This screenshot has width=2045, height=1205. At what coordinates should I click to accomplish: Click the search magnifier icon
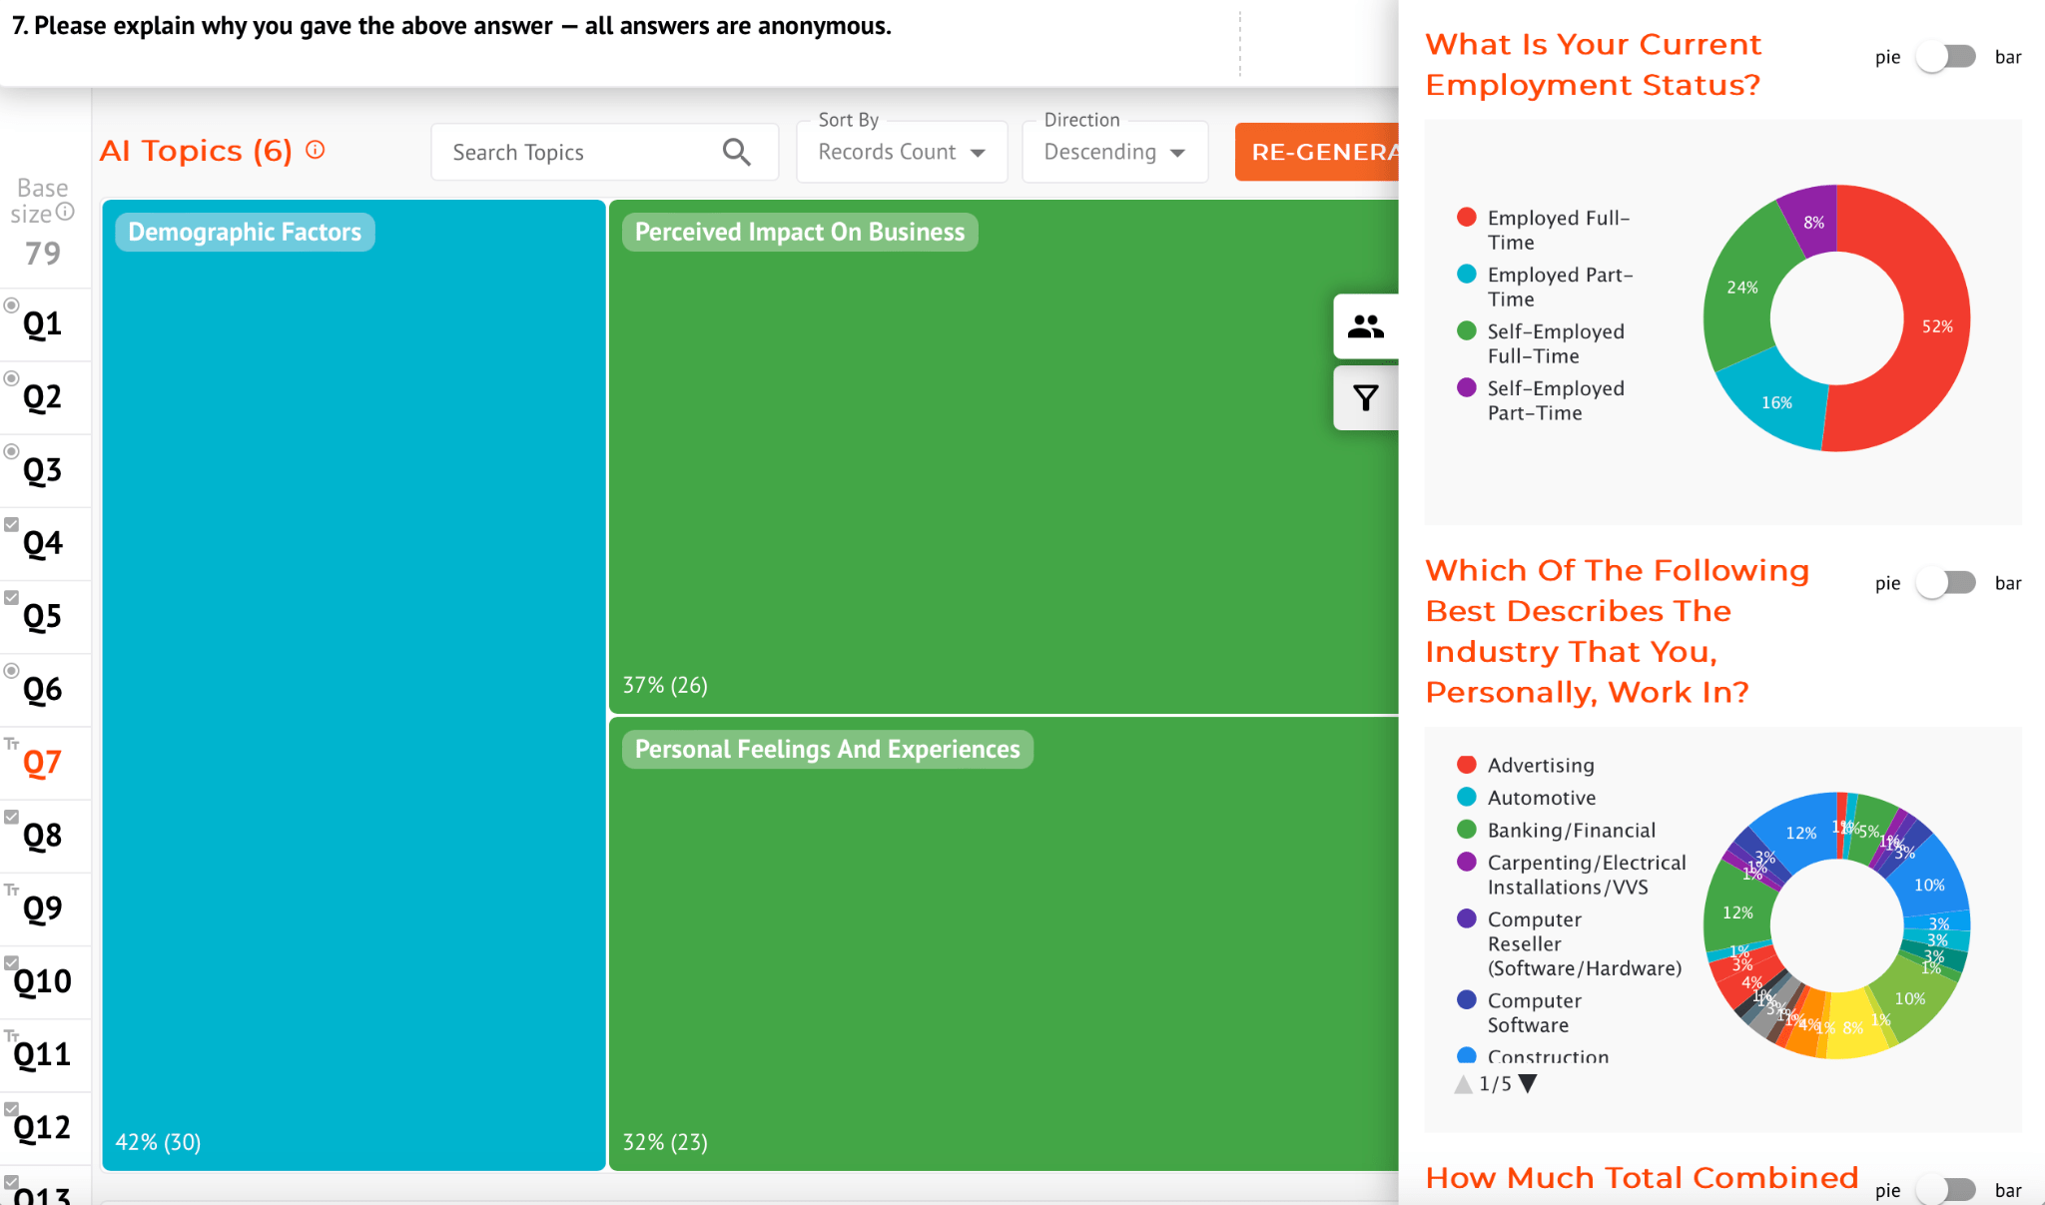736,152
